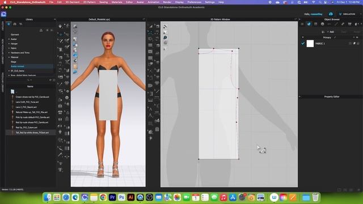This screenshot has height=204, width=363.
Task: Select Pink lip-nude default-FV2_Camila.avt file
Action: tap(32, 117)
